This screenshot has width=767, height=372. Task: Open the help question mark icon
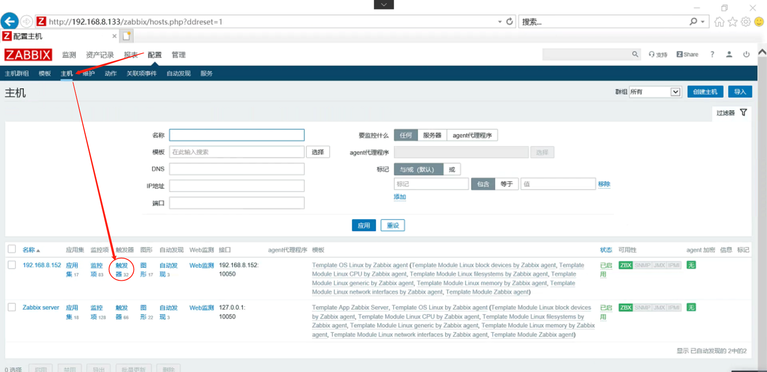(712, 54)
